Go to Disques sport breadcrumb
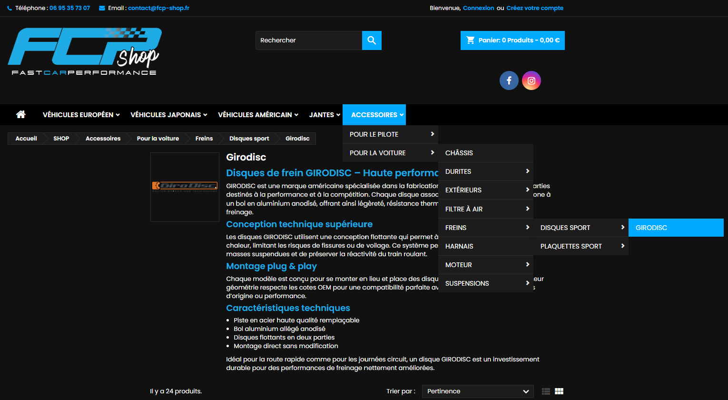The image size is (728, 400). pos(249,139)
